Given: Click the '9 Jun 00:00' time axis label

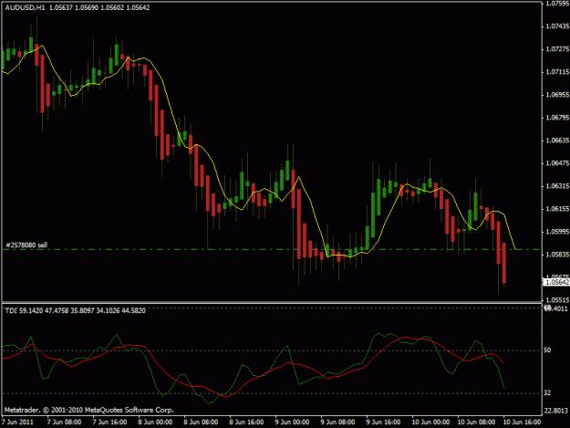Looking at the screenshot, I should (x=292, y=422).
